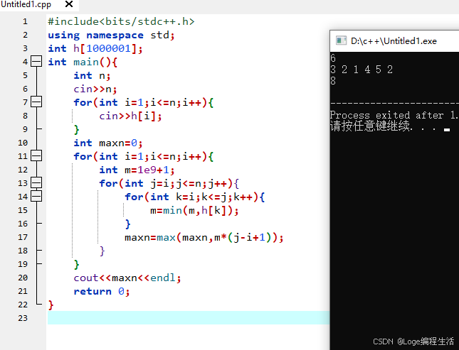Viewport: 459px width, 350px height.
Task: Click the console prompt '请按任意键继续'
Action: 370,126
